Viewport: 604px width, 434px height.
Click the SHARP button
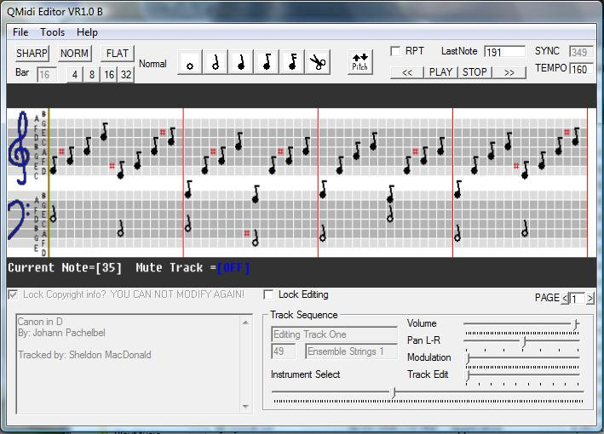(x=32, y=54)
